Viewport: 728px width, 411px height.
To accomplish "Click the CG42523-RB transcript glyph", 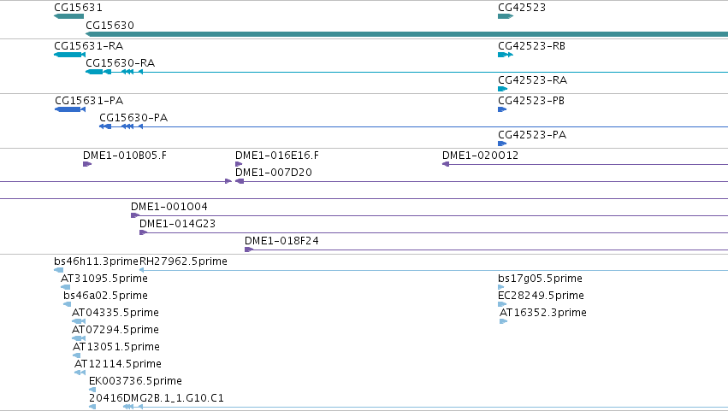I will pos(506,55).
